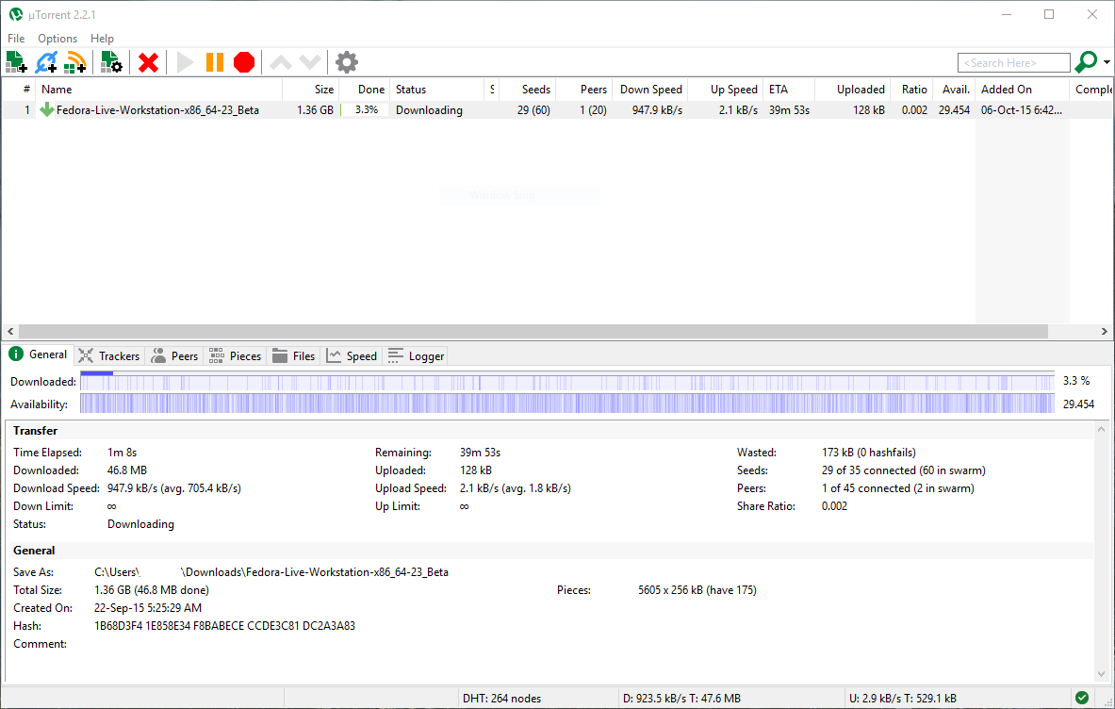The height and width of the screenshot is (709, 1115).
Task: Collapse the Transfer section using the top-right chevron
Action: pyautogui.click(x=1103, y=430)
